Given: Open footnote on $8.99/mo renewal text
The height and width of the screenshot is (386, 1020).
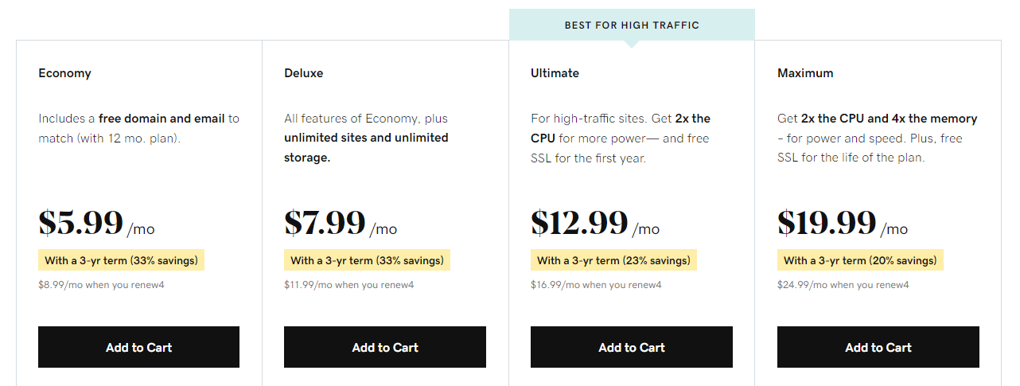Looking at the screenshot, I should [162, 285].
